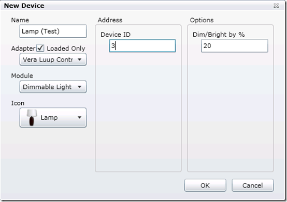Confirm the new device with OK

point(205,185)
